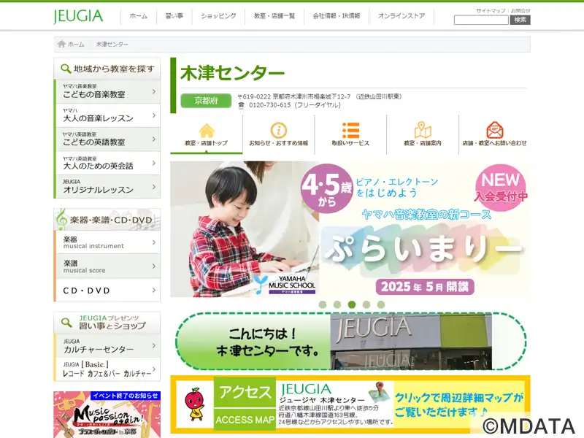Click the search text field in the header
Screen dimensions: 584x438
[x=481, y=20]
